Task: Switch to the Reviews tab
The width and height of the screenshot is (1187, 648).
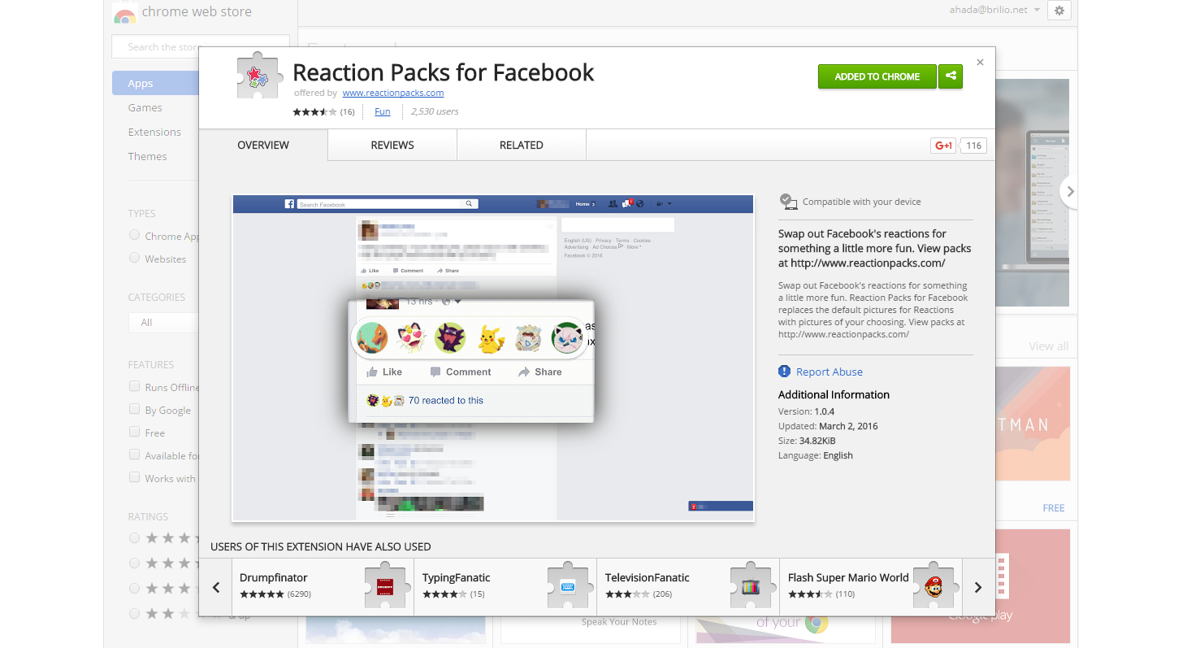Action: 392,145
